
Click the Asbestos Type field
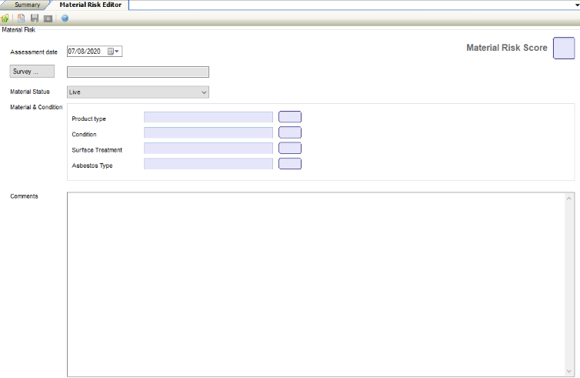(x=208, y=163)
